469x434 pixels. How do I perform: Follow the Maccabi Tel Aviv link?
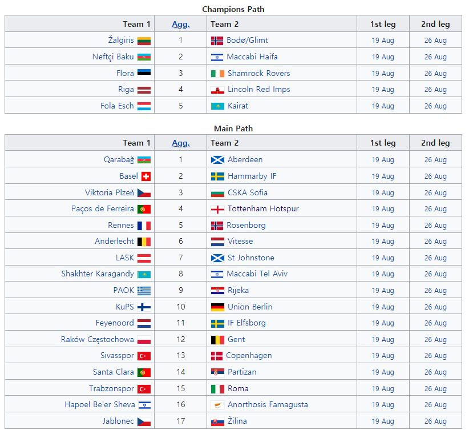pos(257,274)
